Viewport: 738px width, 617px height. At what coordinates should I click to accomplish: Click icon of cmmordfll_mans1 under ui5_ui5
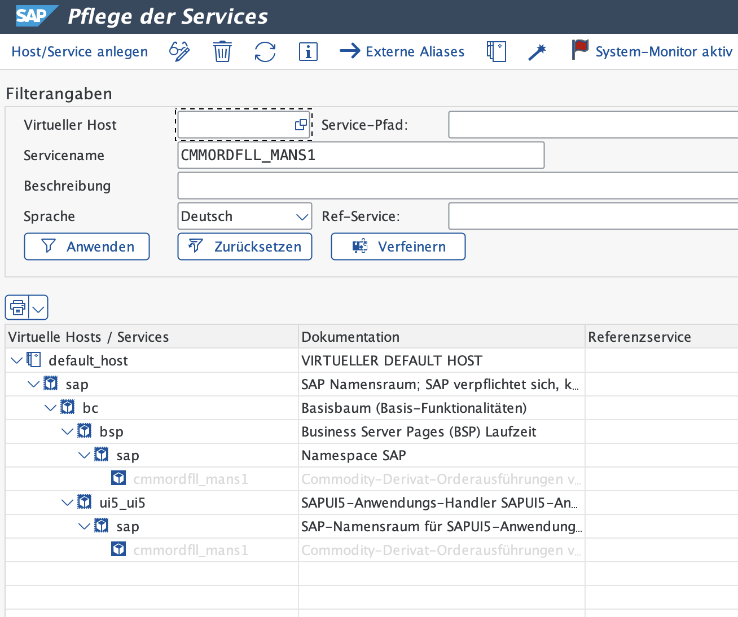pyautogui.click(x=118, y=549)
